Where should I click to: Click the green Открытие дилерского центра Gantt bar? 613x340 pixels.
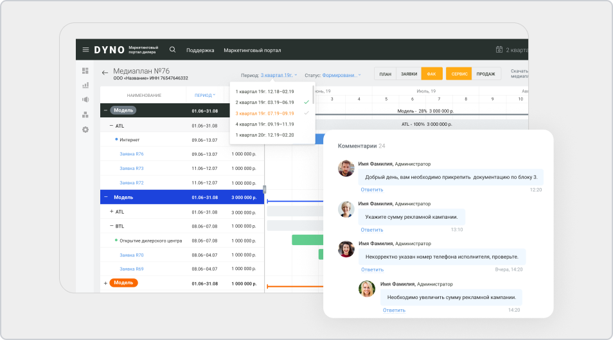[306, 240]
